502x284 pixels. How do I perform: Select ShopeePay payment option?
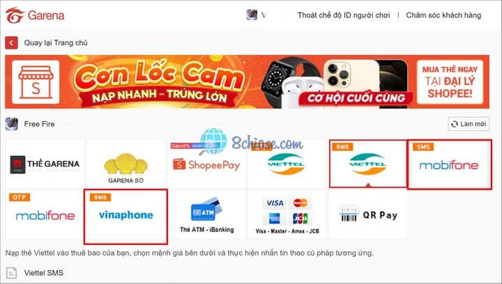[x=206, y=164]
